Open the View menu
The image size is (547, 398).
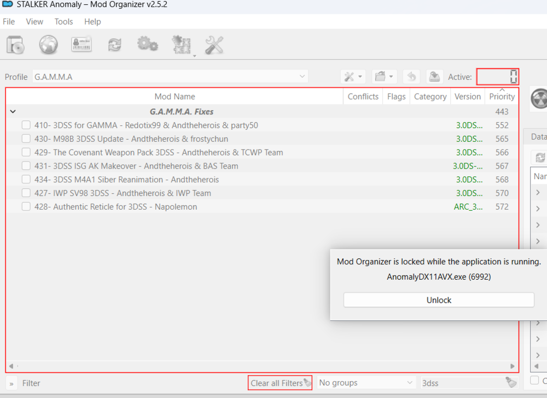click(34, 22)
